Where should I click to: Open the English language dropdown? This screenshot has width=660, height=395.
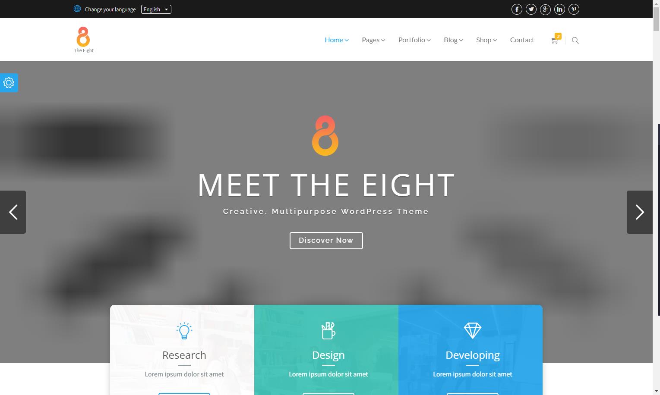coord(156,9)
